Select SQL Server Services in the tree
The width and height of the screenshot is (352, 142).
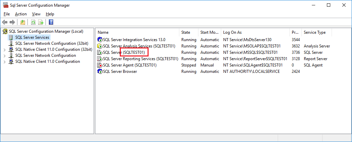32,37
